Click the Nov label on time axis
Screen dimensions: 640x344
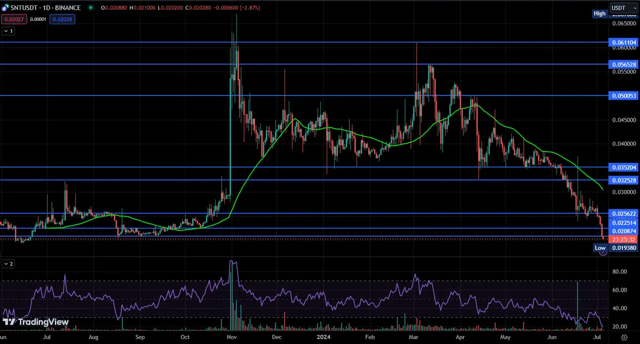tap(232, 337)
